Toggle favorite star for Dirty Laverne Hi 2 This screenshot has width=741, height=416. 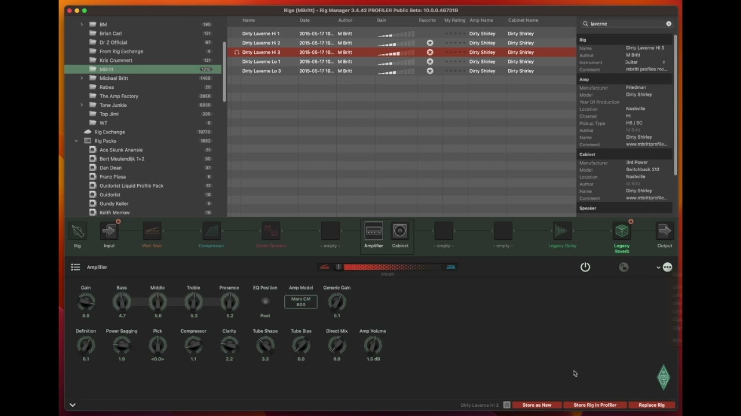click(430, 43)
